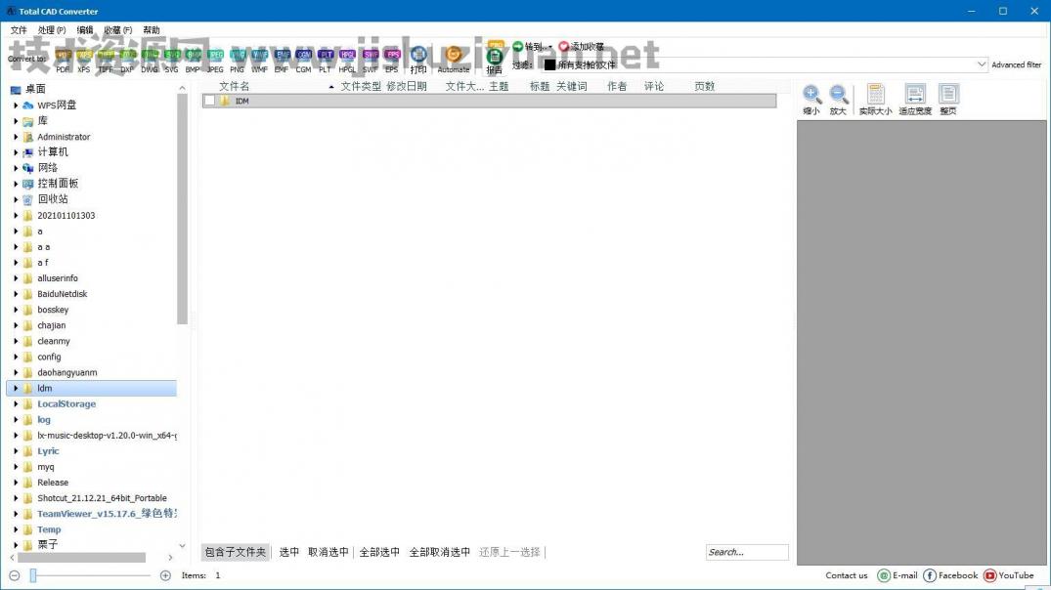
Task: Pick the CGM conversion icon
Action: [304, 60]
